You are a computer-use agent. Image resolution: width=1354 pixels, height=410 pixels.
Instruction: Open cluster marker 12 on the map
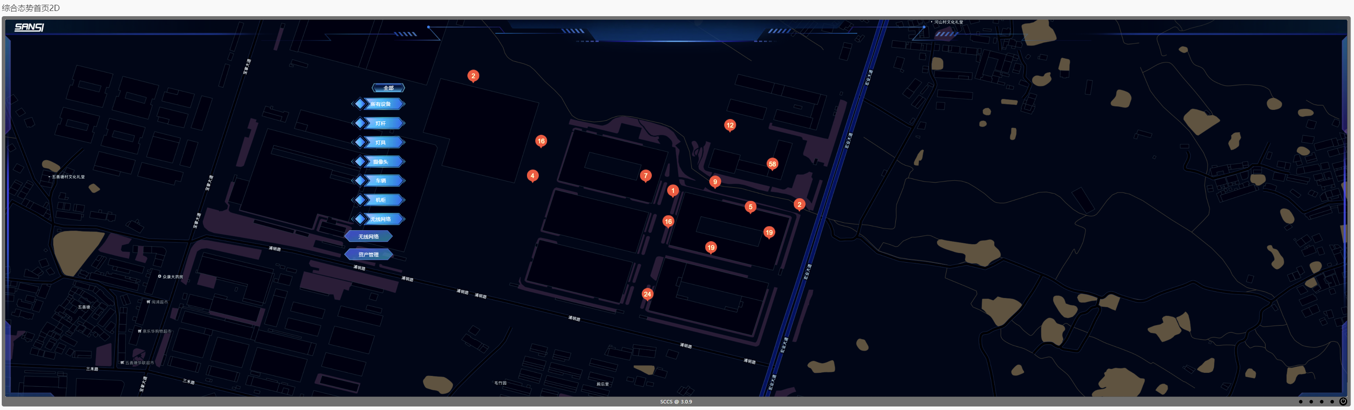[729, 126]
